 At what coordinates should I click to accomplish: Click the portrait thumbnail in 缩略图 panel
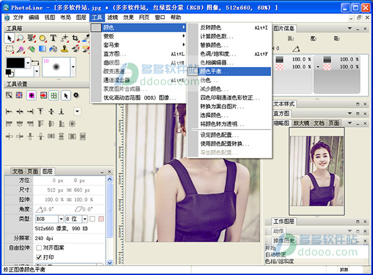pos(316,171)
